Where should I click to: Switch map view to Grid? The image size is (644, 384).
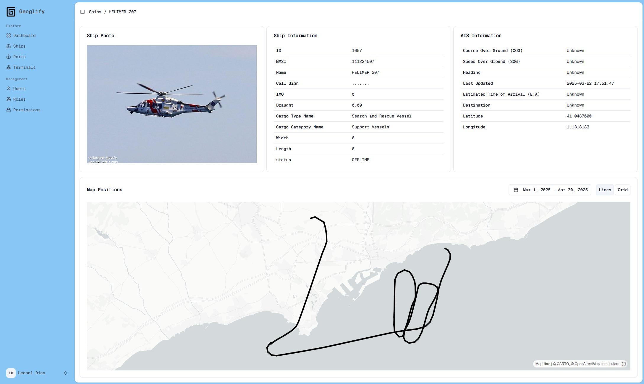(622, 190)
